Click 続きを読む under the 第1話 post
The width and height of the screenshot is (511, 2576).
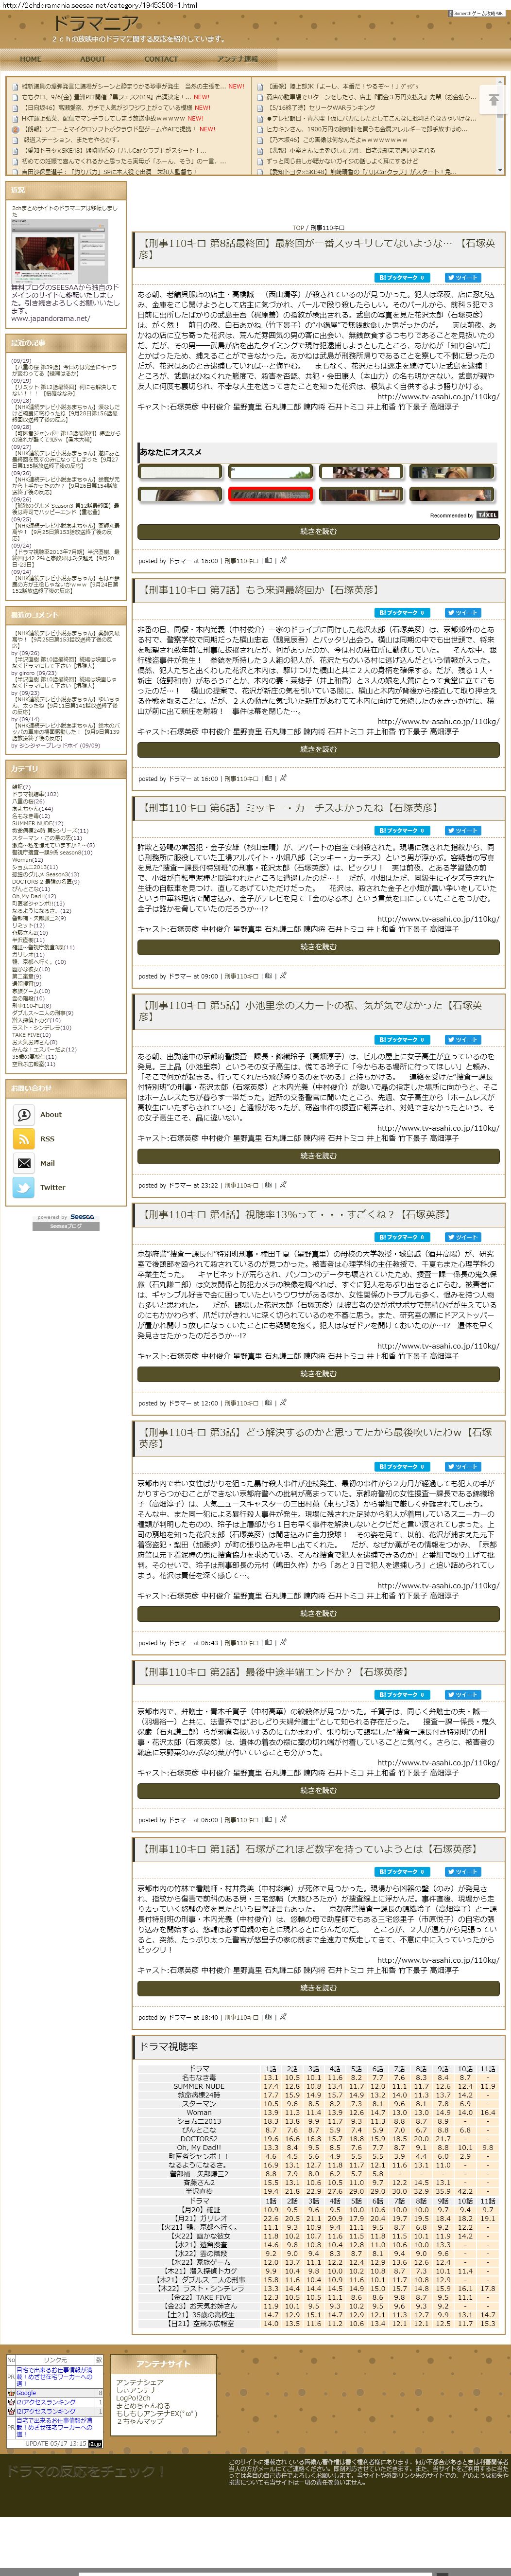318,1988
